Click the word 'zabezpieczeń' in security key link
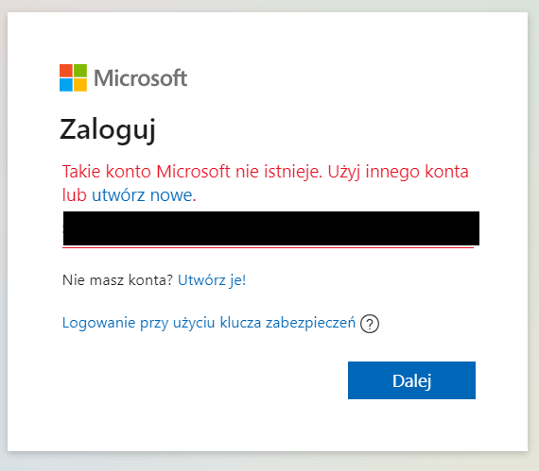The height and width of the screenshot is (471, 539). pyautogui.click(x=310, y=323)
